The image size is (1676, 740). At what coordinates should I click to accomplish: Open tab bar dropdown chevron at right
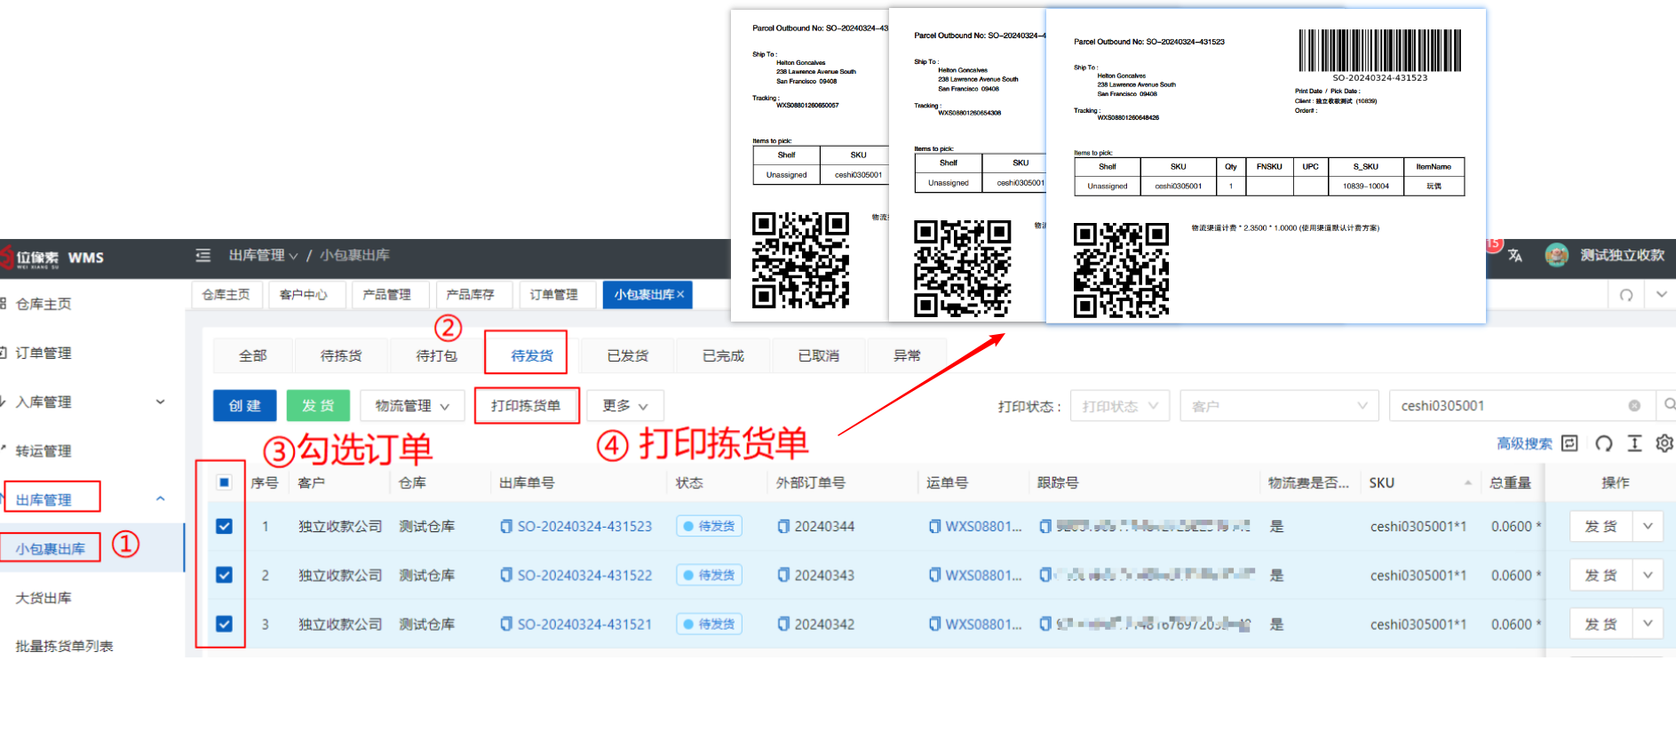(1661, 295)
